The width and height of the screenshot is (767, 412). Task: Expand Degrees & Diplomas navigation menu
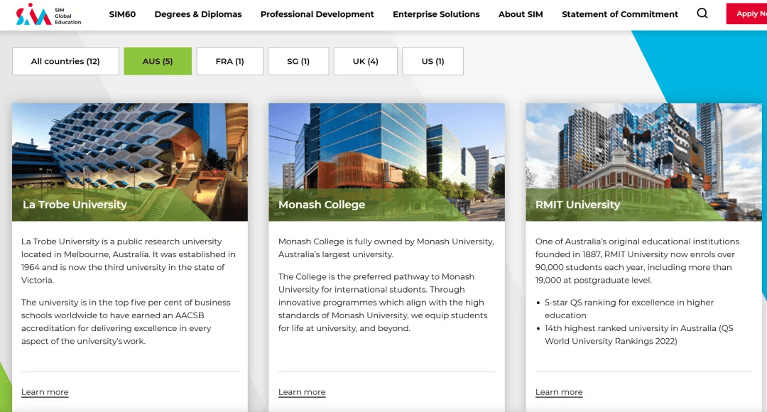coord(198,14)
